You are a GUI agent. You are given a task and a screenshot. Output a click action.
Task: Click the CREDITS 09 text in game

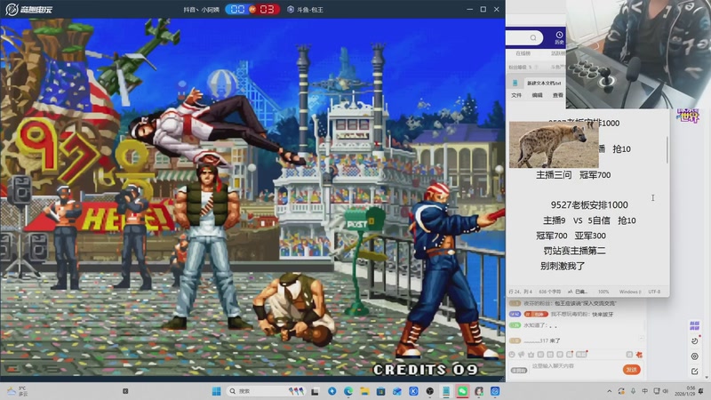coord(426,370)
